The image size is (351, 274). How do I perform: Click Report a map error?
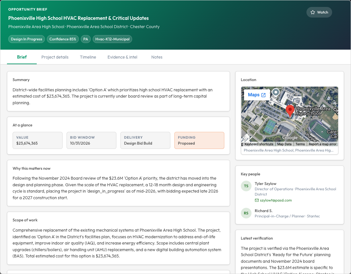pyautogui.click(x=322, y=144)
